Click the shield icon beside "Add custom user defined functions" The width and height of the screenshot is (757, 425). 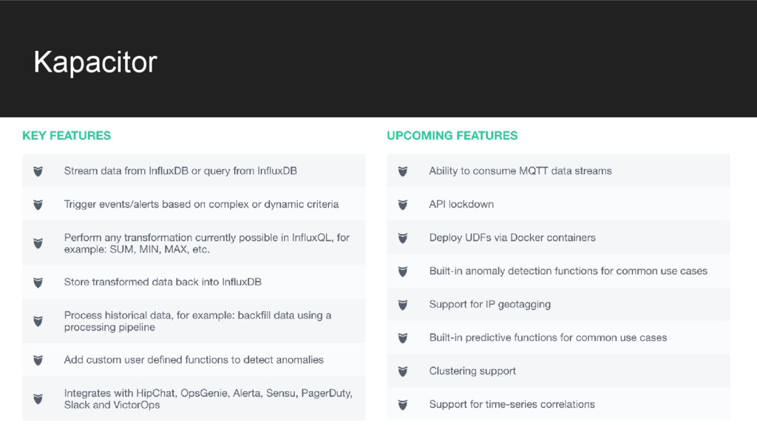pos(38,360)
